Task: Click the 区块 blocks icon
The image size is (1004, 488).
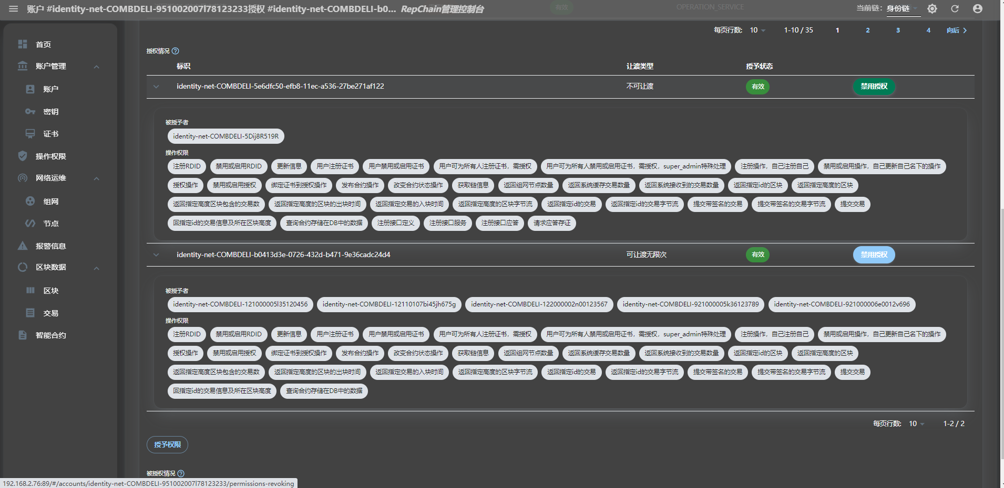Action: (x=30, y=290)
